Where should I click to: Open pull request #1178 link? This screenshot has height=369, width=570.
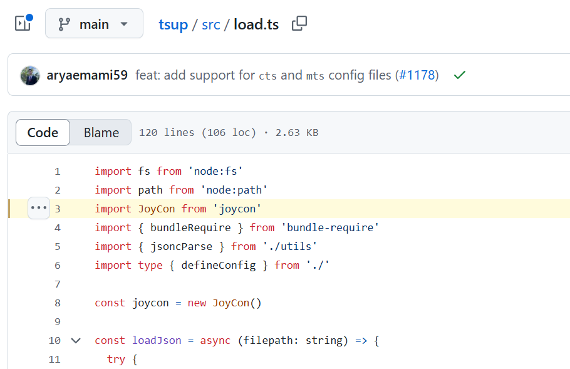(x=417, y=75)
